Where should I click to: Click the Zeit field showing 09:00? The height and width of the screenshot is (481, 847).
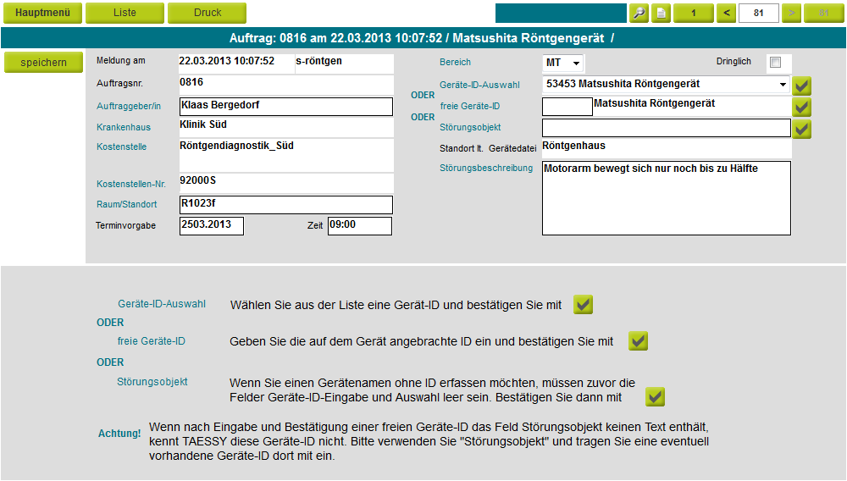point(359,226)
